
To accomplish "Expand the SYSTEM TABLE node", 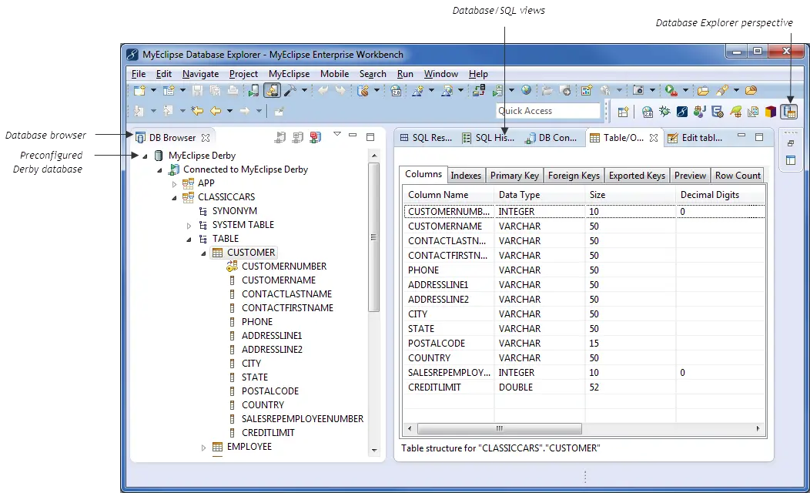I will (189, 225).
